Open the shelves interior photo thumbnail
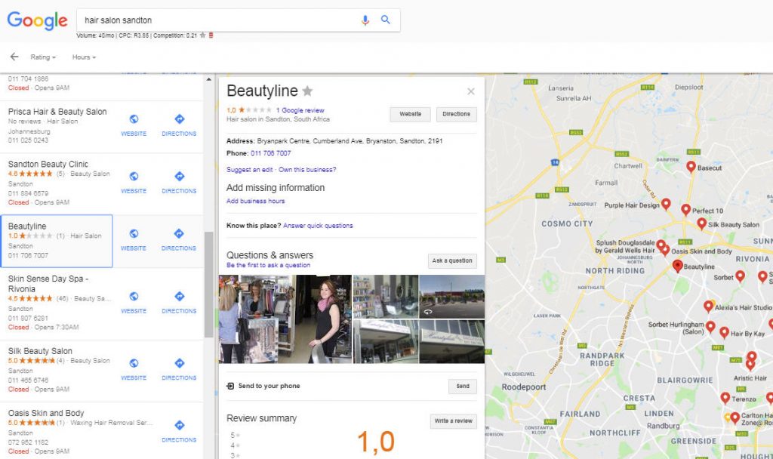The image size is (773, 459). click(x=386, y=296)
